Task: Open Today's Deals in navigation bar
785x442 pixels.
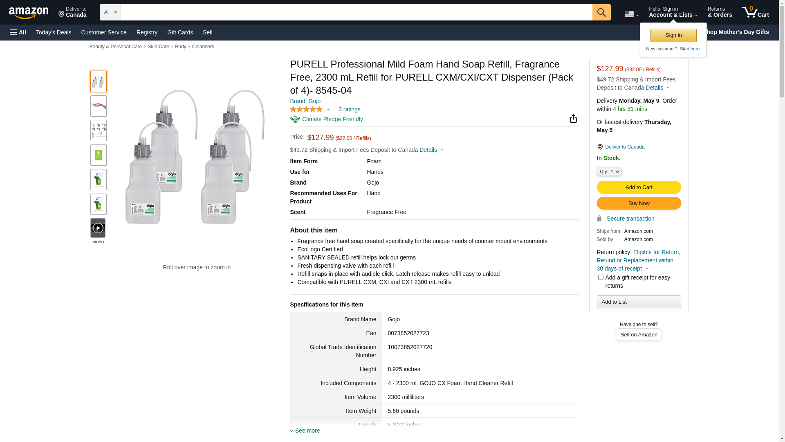Action: (54, 32)
